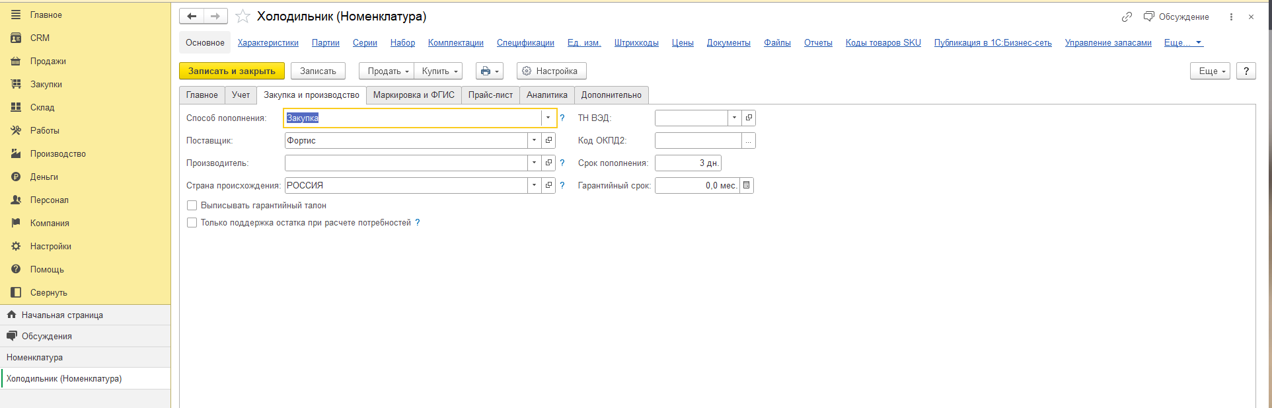Open the Настройки section in the sidebar
The image size is (1272, 408).
click(x=85, y=246)
